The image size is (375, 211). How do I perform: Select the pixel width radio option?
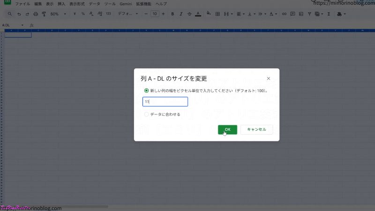point(146,90)
